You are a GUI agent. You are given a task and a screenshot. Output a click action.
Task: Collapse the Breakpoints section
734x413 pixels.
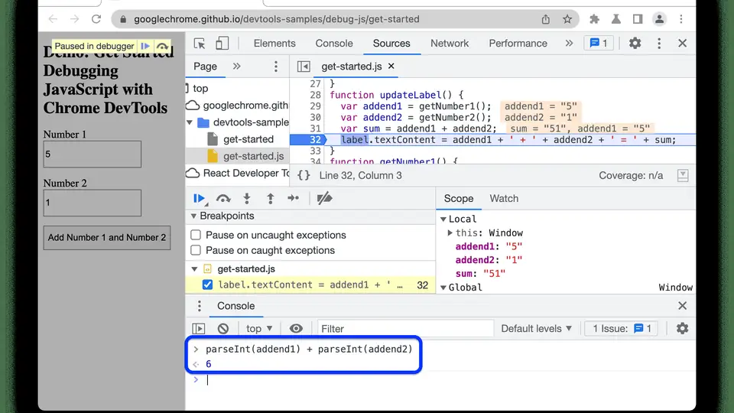tap(193, 216)
